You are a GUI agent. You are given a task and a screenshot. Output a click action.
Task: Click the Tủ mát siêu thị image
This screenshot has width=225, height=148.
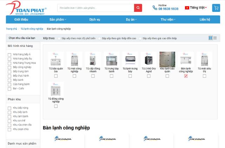click(205, 59)
